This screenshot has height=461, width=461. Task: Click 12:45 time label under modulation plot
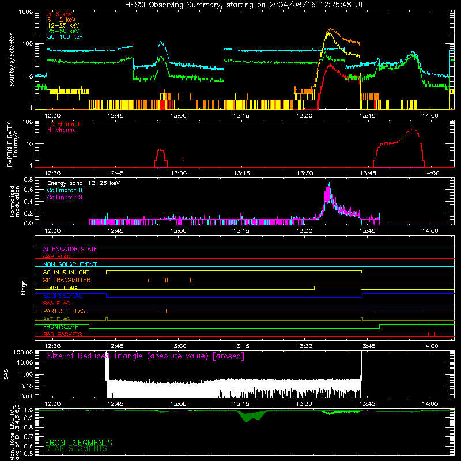pyautogui.click(x=116, y=231)
